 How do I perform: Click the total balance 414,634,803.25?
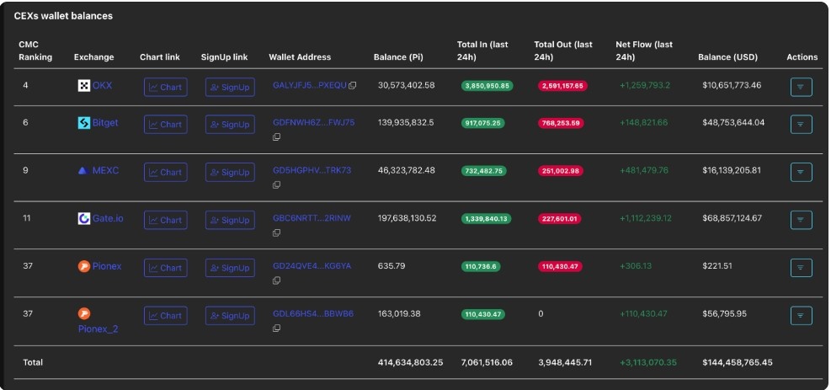point(411,363)
